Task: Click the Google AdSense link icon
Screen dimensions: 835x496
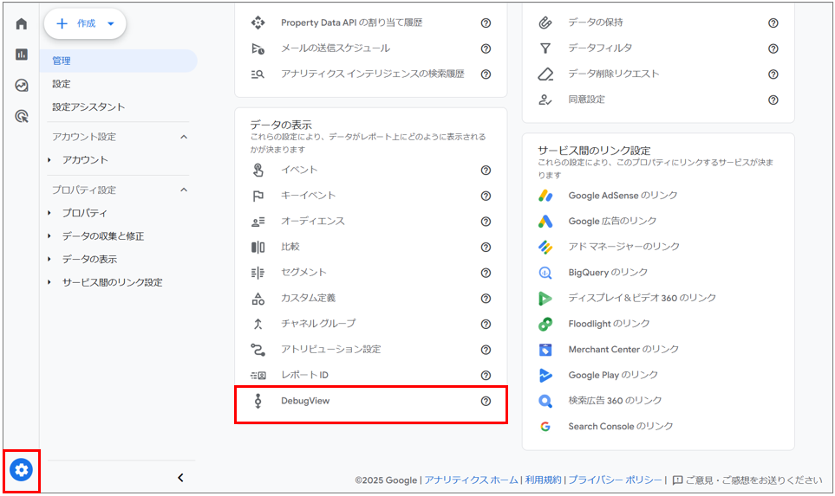Action: [x=545, y=196]
